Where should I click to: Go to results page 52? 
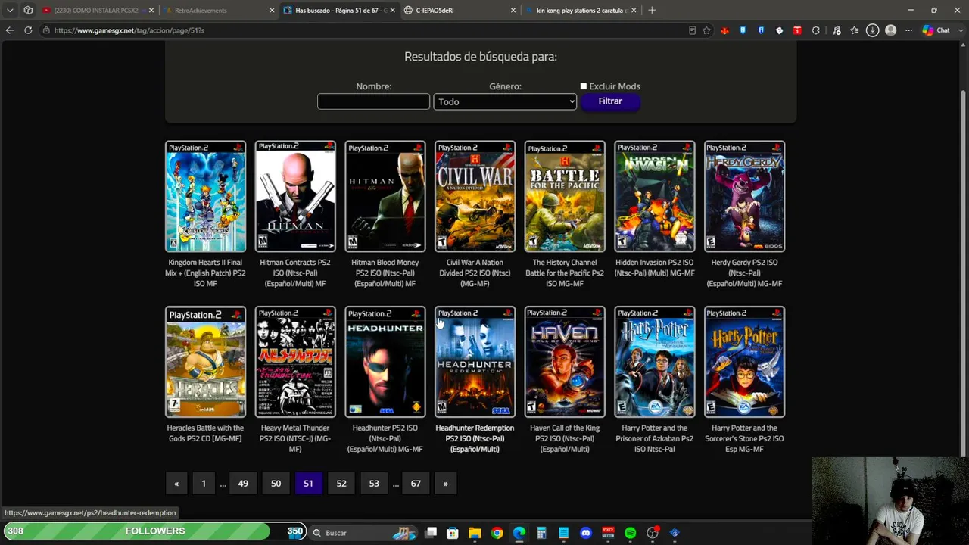click(x=341, y=484)
